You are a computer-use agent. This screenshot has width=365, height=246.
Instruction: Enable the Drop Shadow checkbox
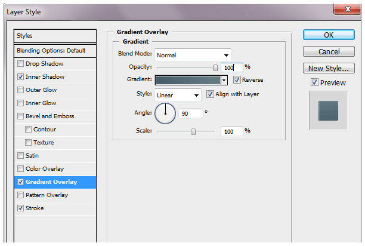tap(21, 64)
